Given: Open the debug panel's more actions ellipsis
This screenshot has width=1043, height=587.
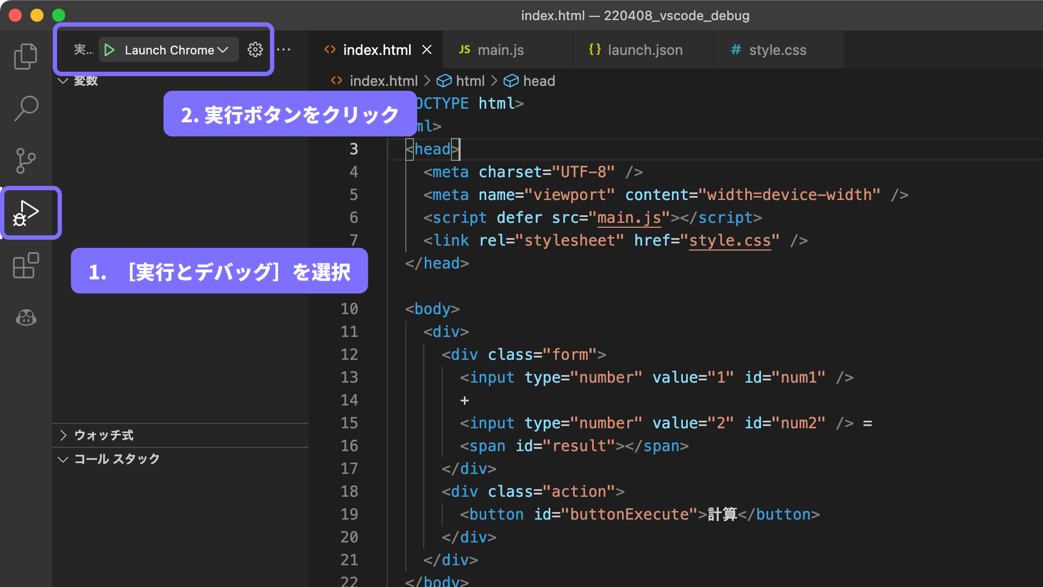Looking at the screenshot, I should (284, 50).
